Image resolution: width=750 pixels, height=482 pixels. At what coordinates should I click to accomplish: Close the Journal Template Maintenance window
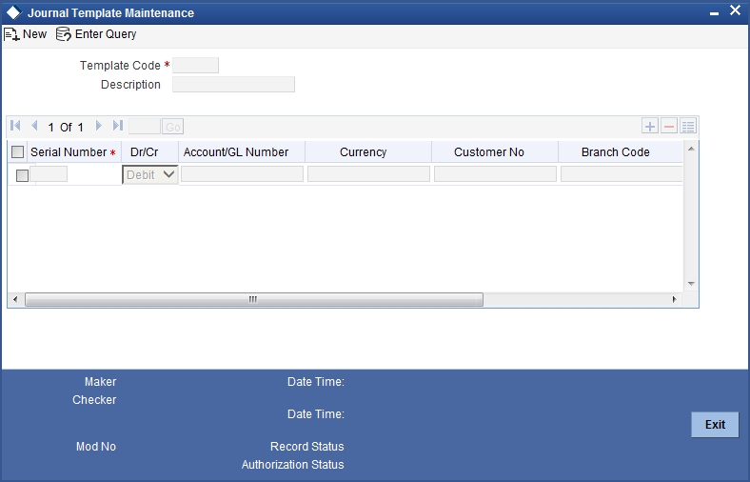[735, 10]
